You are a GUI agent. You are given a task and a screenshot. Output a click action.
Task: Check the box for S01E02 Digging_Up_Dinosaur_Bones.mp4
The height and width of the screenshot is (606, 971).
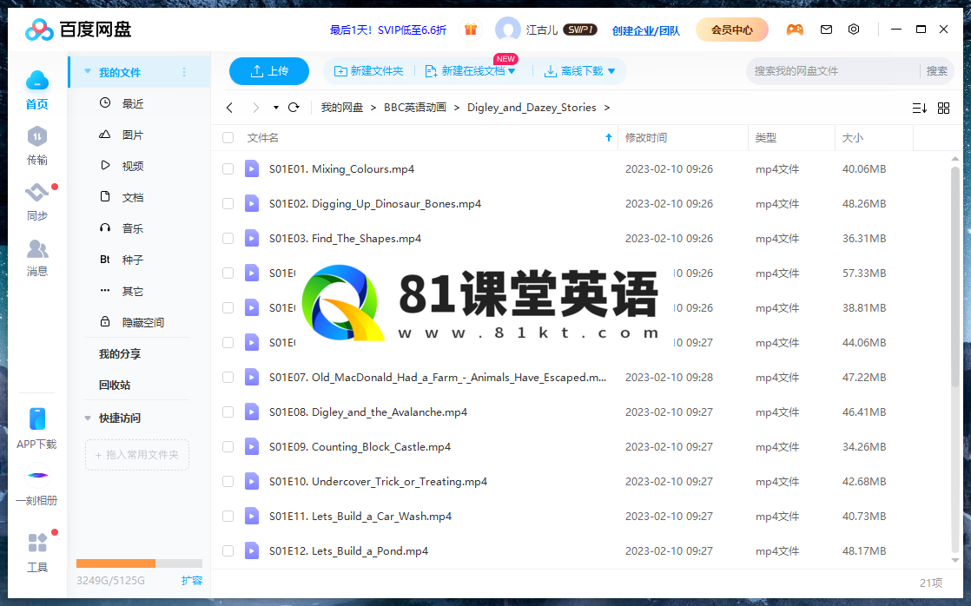tap(228, 204)
